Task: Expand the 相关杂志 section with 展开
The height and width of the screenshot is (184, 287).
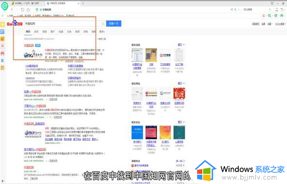Action: [x=181, y=122]
